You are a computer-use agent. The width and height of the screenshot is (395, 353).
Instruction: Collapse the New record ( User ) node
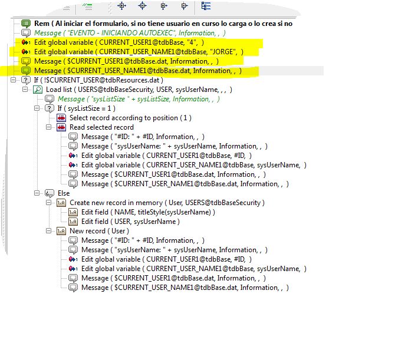pos(49,231)
